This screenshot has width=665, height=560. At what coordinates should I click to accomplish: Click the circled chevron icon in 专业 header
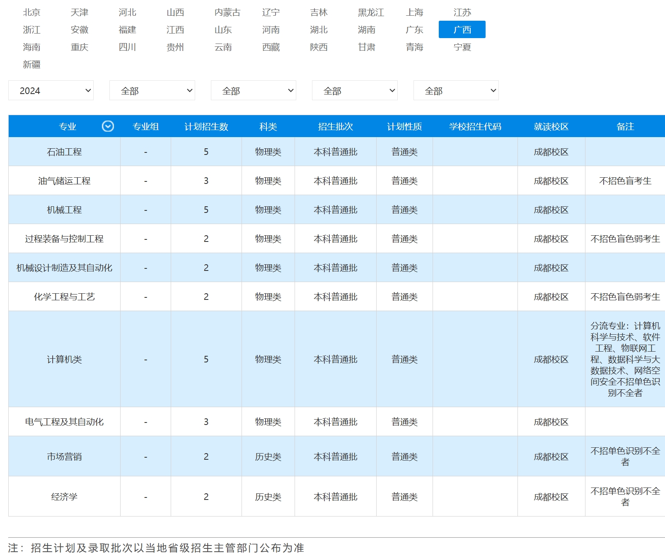[x=108, y=126]
